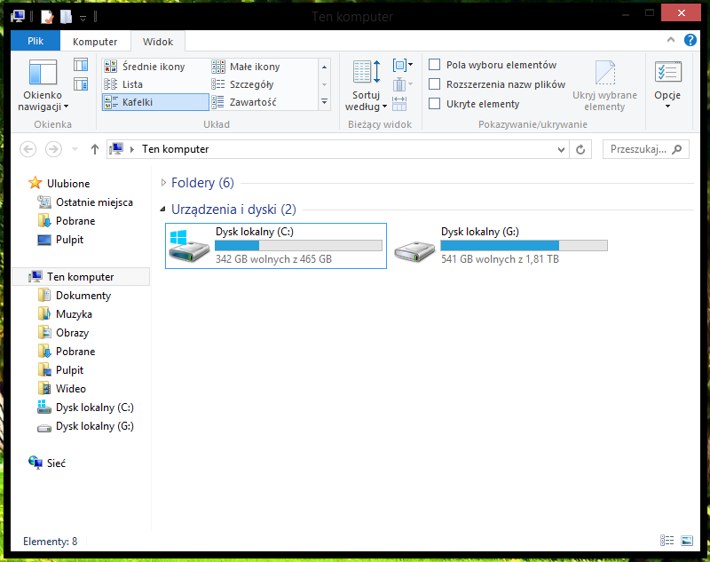
Task: Select Sieć in the navigation pane
Action: 56,463
